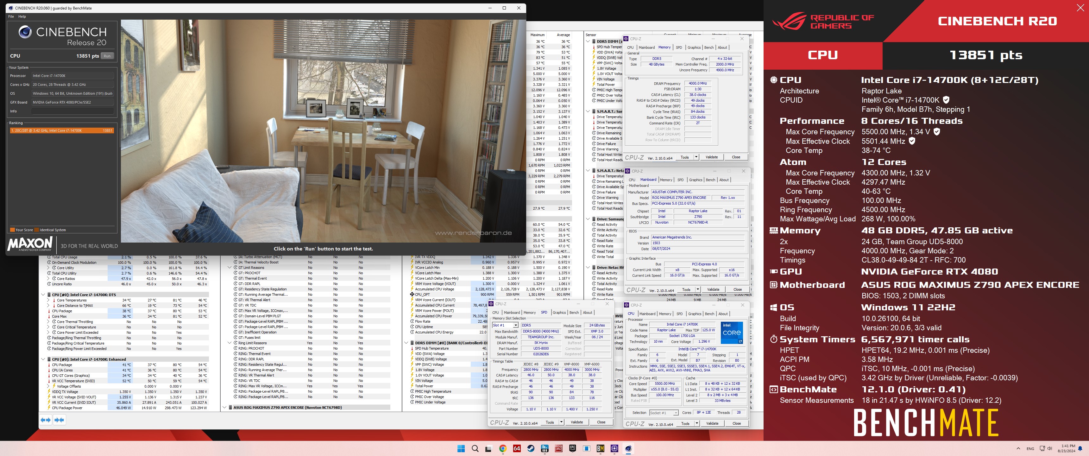Switch to Mainboard tab in CPU-Z CPU window
The width and height of the screenshot is (1089, 456).
647,314
